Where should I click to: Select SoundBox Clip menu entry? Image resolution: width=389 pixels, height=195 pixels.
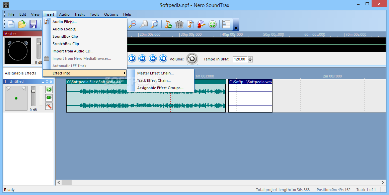pyautogui.click(x=85, y=36)
